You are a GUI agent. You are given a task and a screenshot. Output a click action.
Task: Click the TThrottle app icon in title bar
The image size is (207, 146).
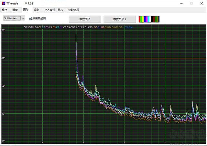(4, 3)
